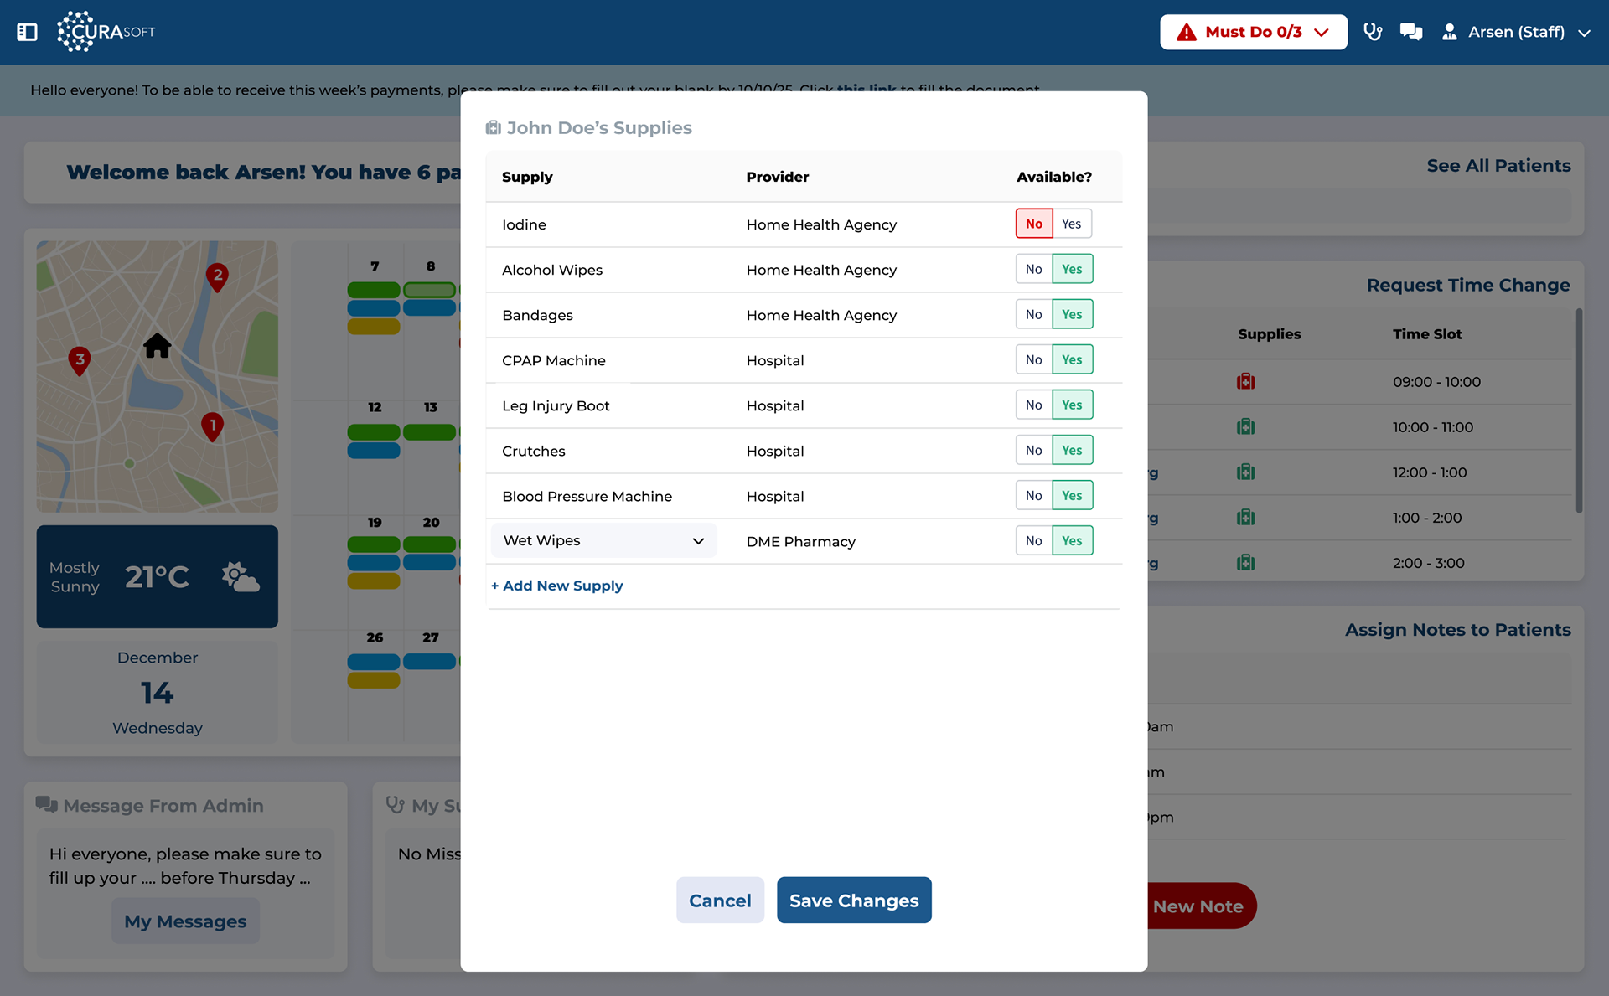Click the home marker on map

pyautogui.click(x=157, y=346)
